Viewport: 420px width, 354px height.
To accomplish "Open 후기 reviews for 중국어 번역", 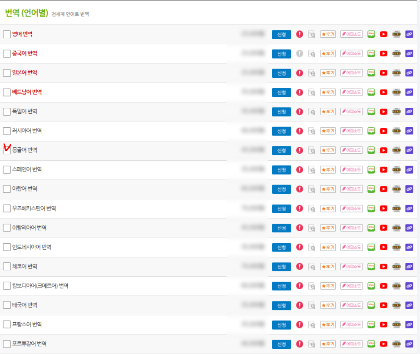I will 328,53.
